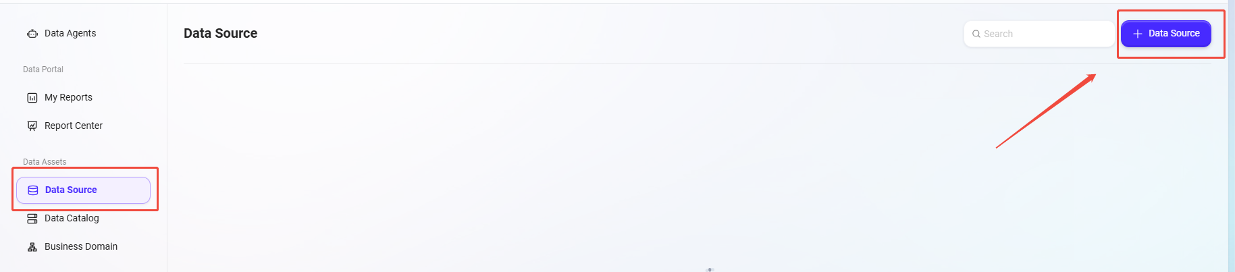Click the Data Source page heading
The width and height of the screenshot is (1235, 272).
[x=221, y=33]
